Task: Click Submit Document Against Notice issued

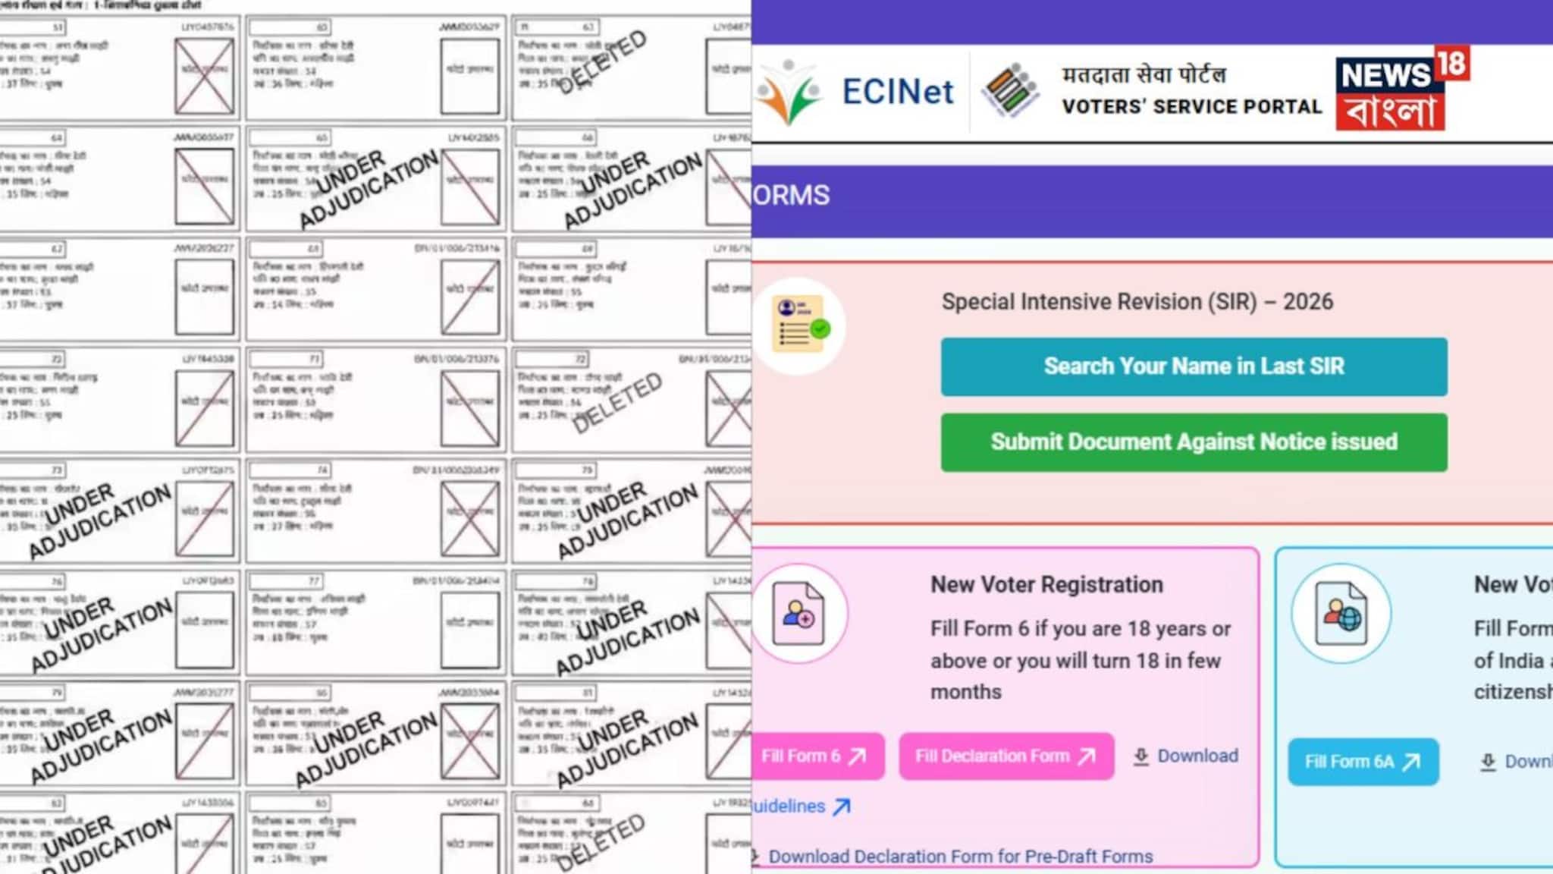Action: tap(1194, 442)
